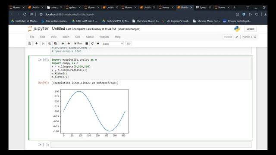Restart the kernel with the circular arrow icon
276x155 pixels.
(x=92, y=43)
